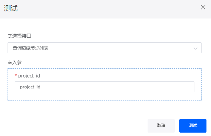Click the red required asterisk marker
211x136 pixels.
coord(15,76)
